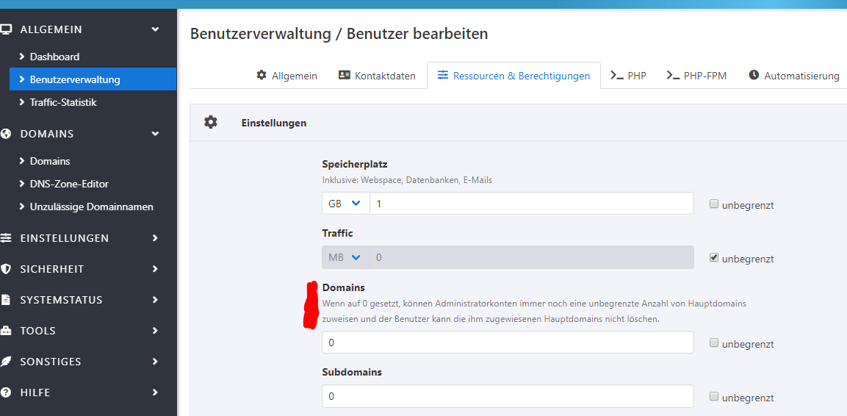Click the sliders icon next to Einstellungen menu
This screenshot has width=847, height=416.
(6, 238)
